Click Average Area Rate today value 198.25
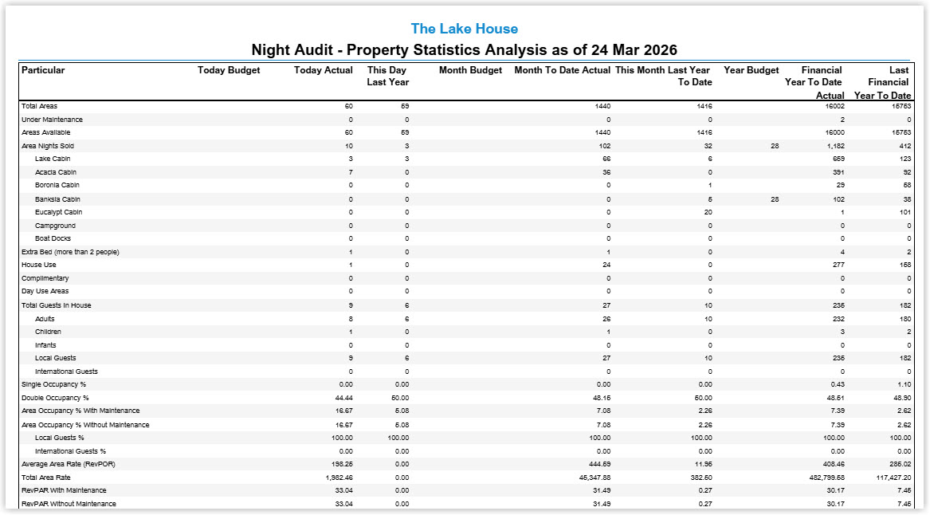The width and height of the screenshot is (930, 515). point(343,464)
